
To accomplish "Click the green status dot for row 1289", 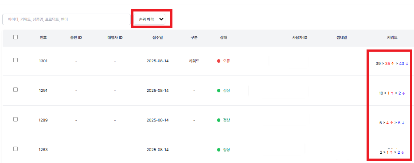I will click(219, 120).
